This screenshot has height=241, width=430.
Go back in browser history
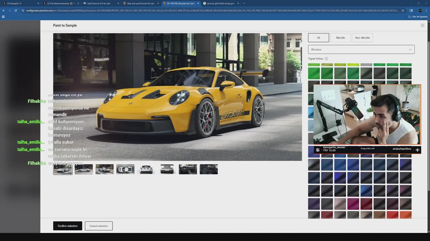click(4, 10)
